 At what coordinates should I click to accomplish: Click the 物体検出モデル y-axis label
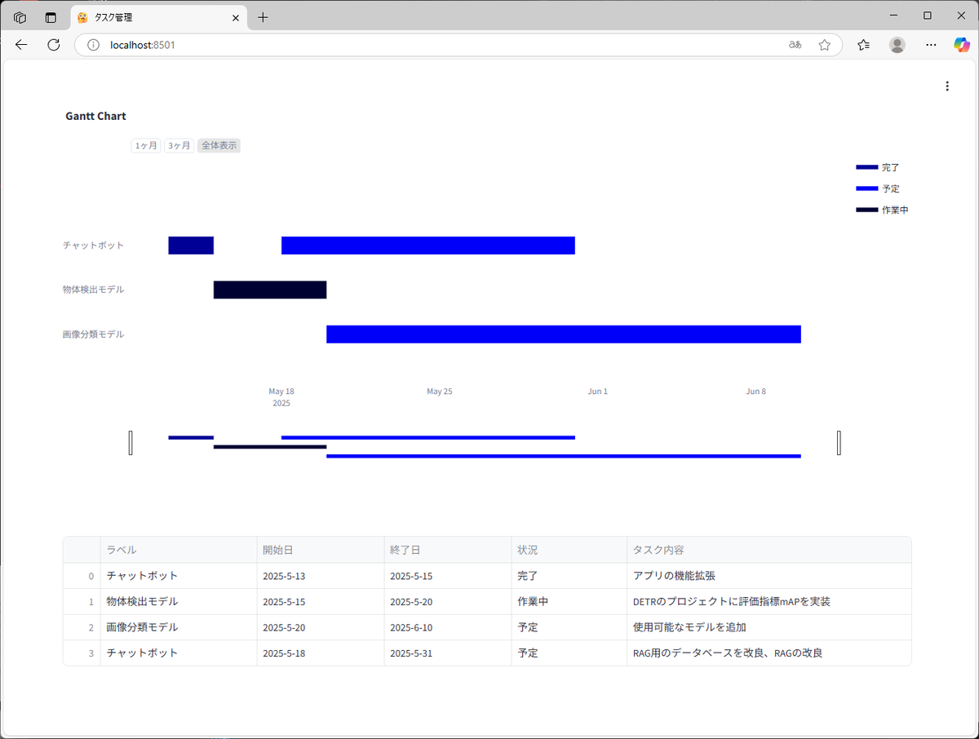pyautogui.click(x=93, y=290)
